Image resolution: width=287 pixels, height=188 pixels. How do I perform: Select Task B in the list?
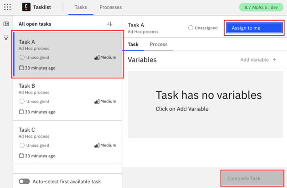67,99
